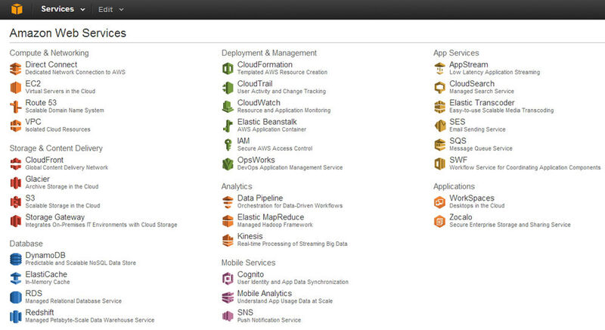Open the EC2 link

33,84
